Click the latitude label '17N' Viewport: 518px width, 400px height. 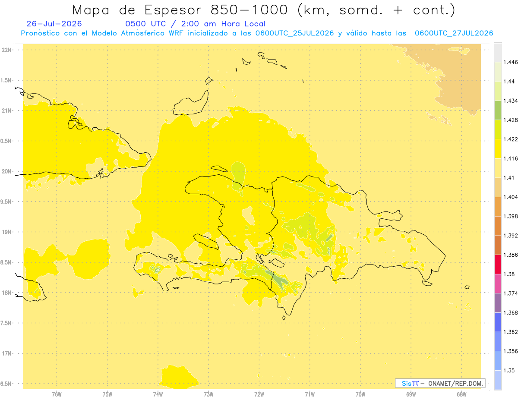tap(6, 353)
